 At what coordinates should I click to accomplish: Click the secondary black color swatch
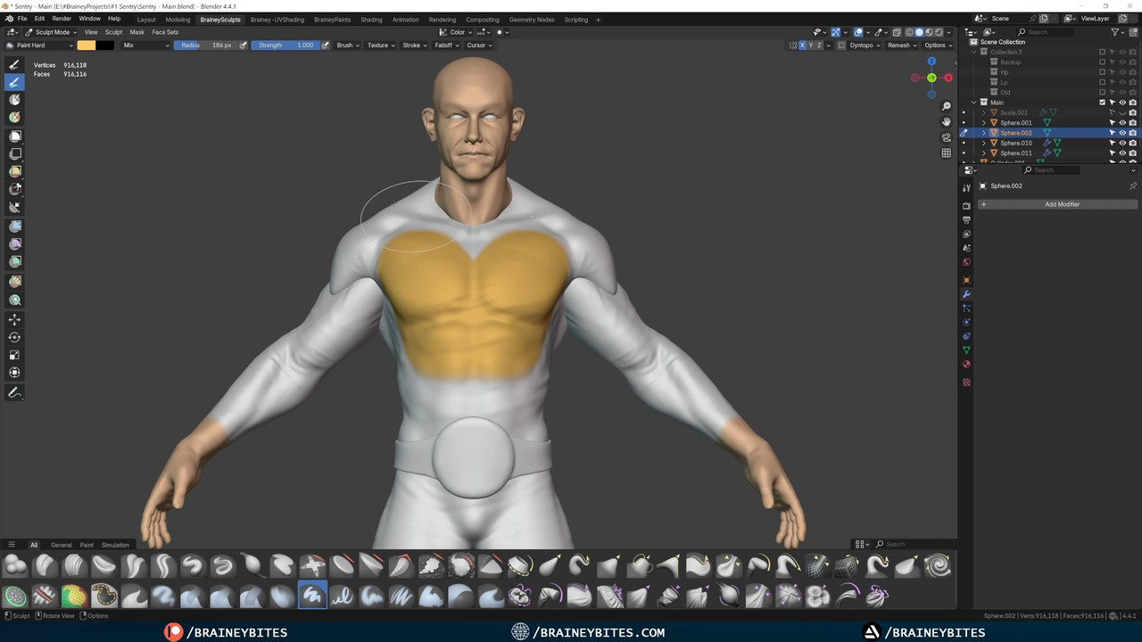pyautogui.click(x=105, y=45)
